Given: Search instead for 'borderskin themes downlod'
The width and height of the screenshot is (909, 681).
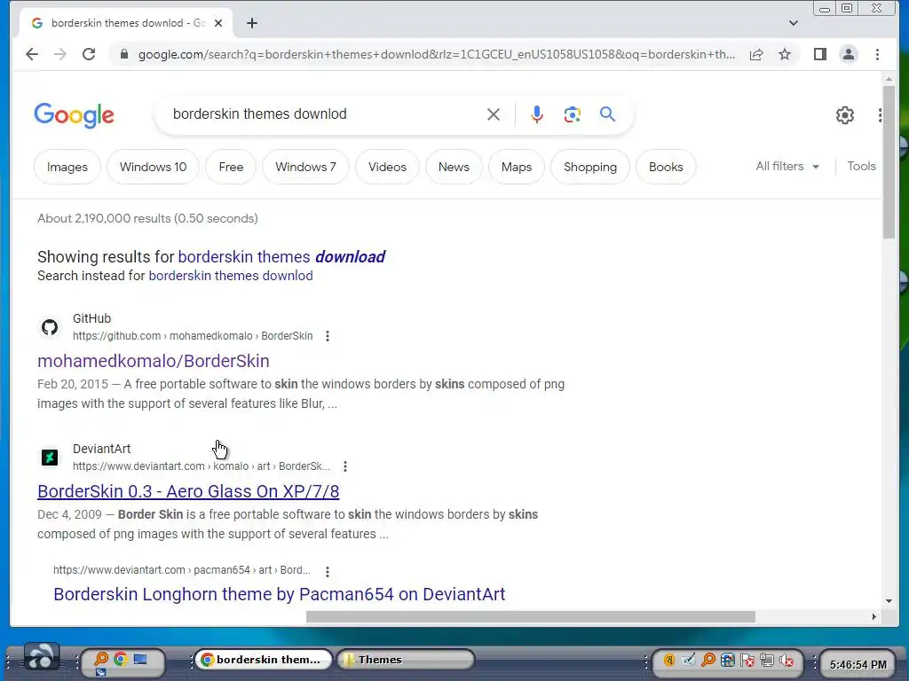Looking at the screenshot, I should click(231, 276).
